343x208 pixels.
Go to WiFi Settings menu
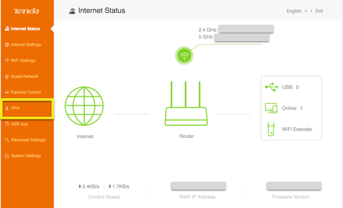coord(23,60)
